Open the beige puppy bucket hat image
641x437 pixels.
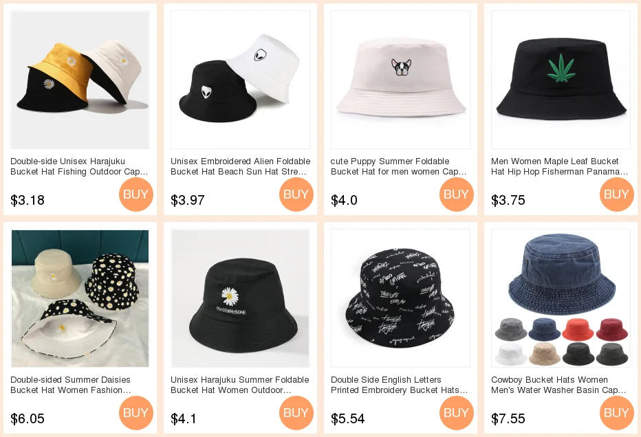point(400,80)
